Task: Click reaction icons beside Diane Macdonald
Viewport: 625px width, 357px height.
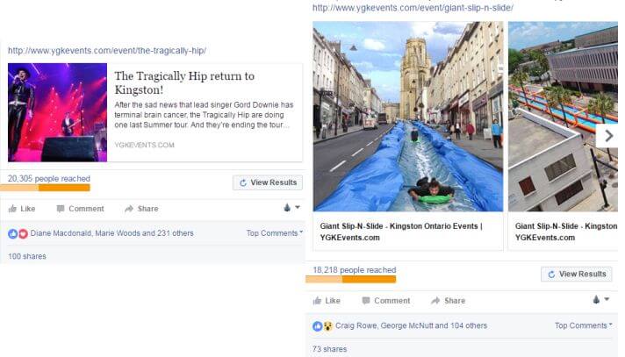Action: [x=17, y=233]
